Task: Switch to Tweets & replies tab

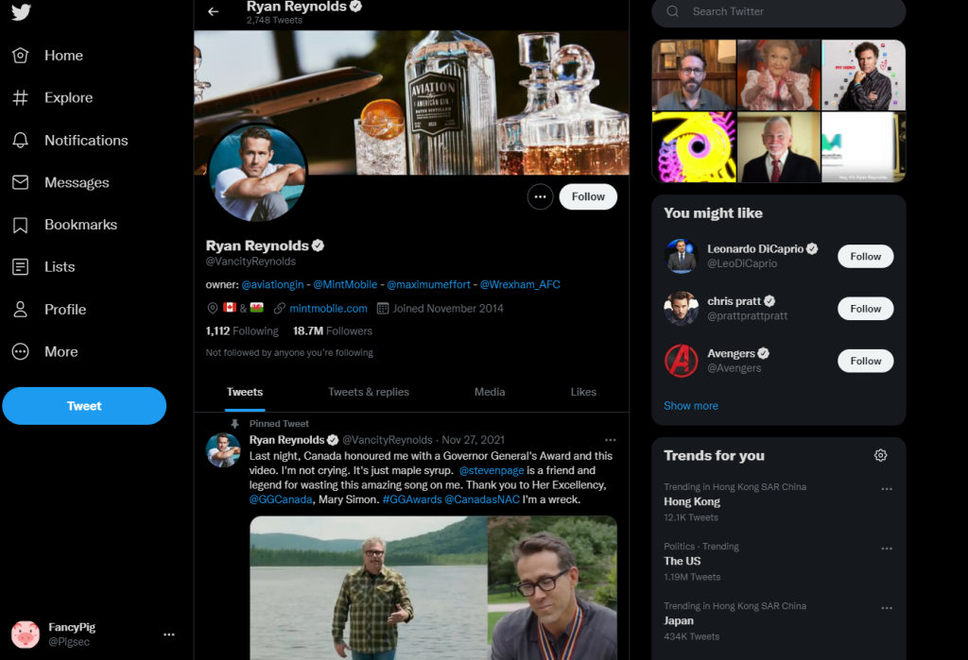Action: pos(369,392)
